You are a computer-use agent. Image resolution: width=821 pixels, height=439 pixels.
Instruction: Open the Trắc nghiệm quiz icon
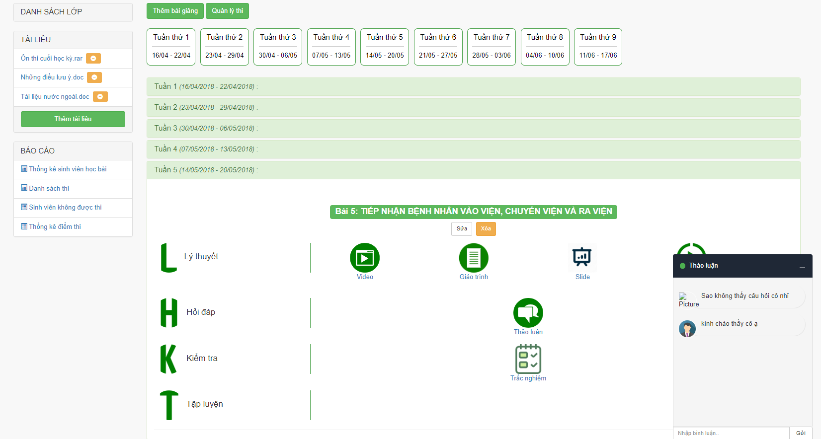[x=528, y=359]
